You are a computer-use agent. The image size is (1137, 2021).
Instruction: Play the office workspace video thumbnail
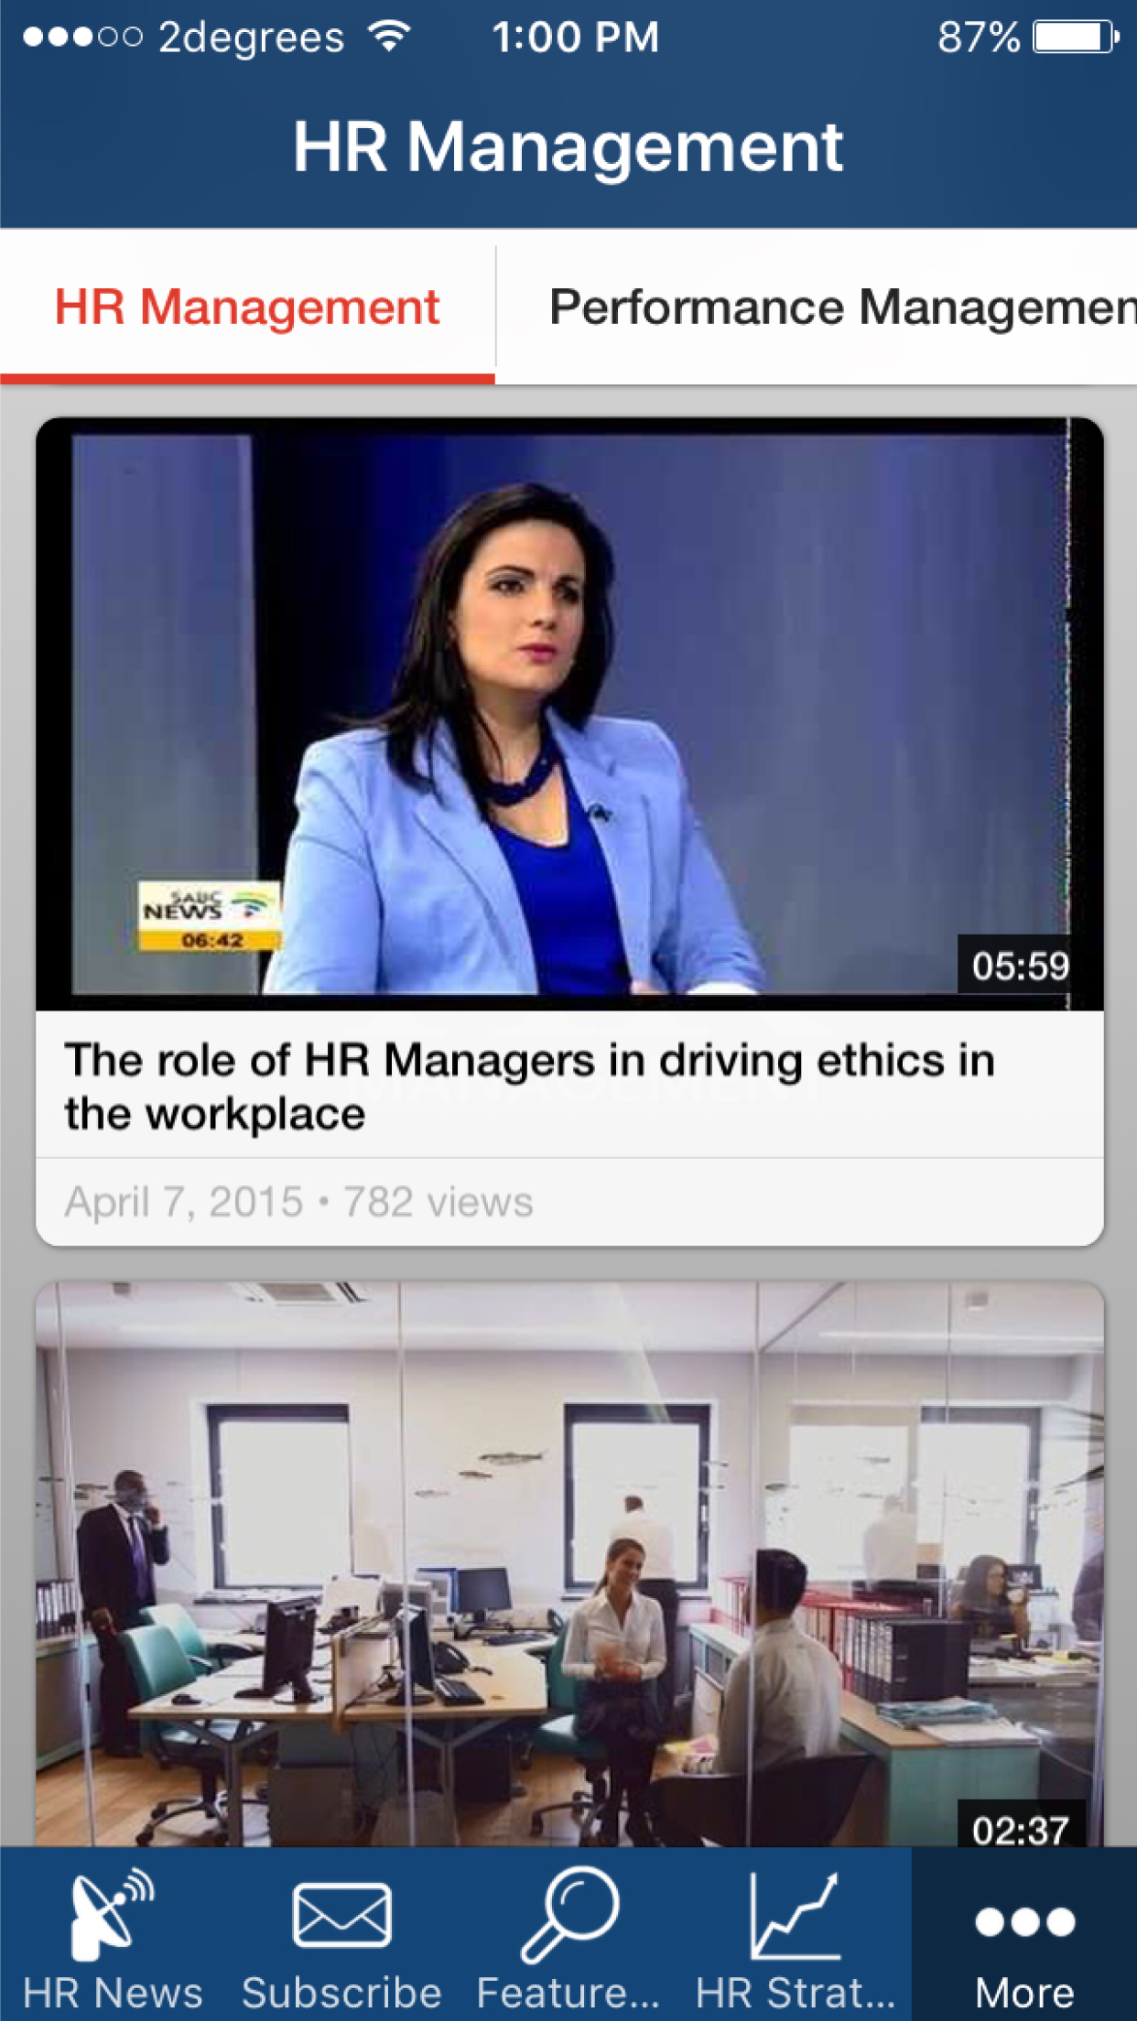click(569, 1564)
